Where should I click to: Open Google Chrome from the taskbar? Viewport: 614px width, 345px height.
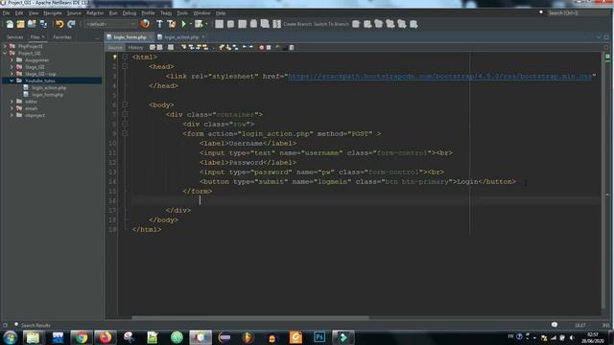pyautogui.click(x=81, y=337)
